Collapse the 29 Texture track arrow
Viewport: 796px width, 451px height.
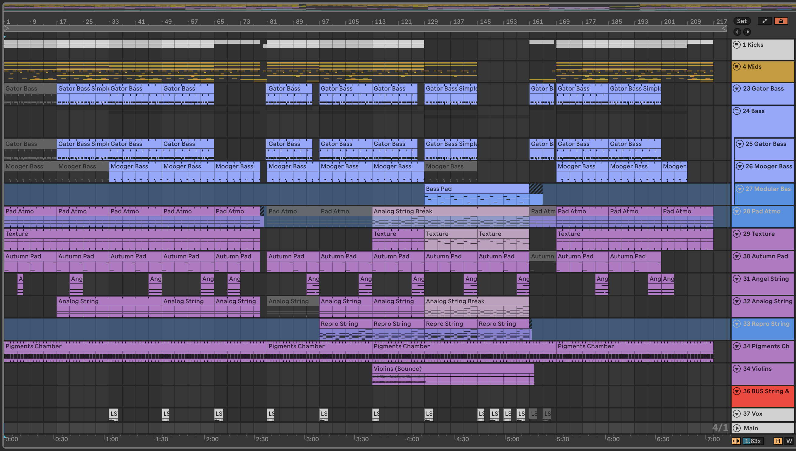[x=737, y=234]
